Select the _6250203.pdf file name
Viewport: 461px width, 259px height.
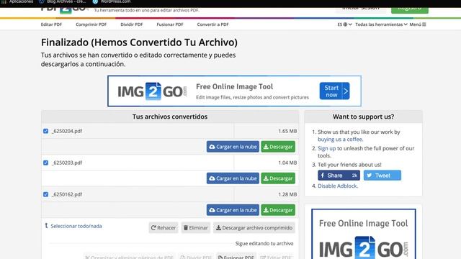(67, 163)
